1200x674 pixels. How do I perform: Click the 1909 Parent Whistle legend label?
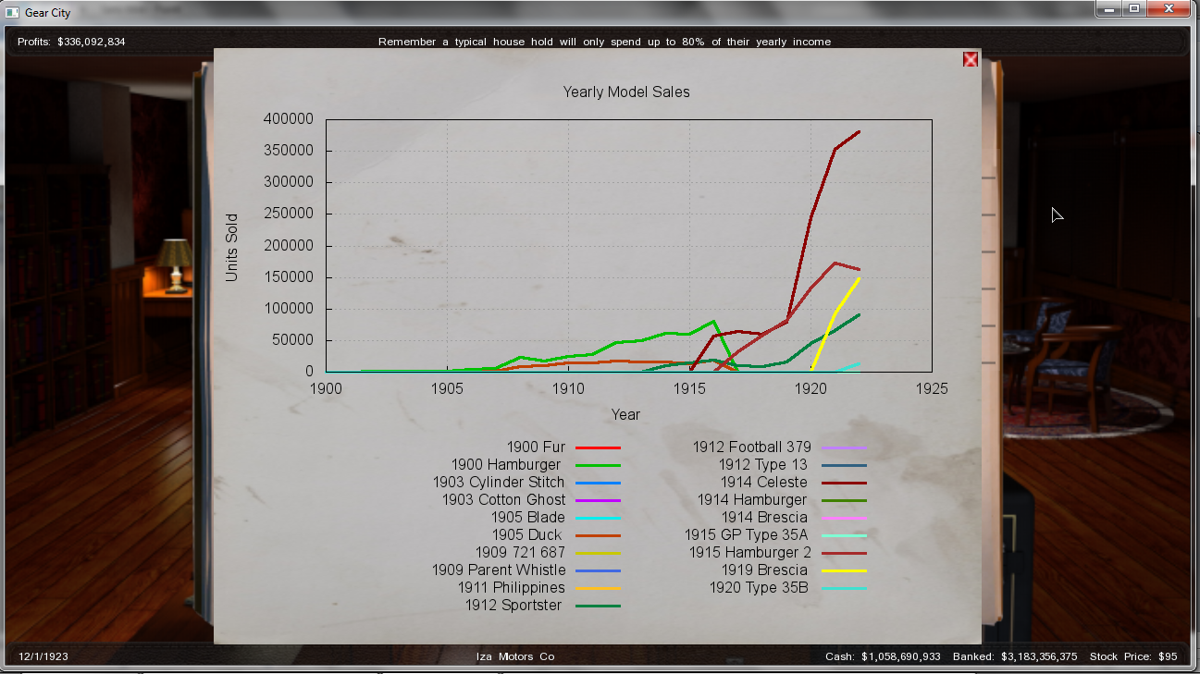[x=498, y=570]
